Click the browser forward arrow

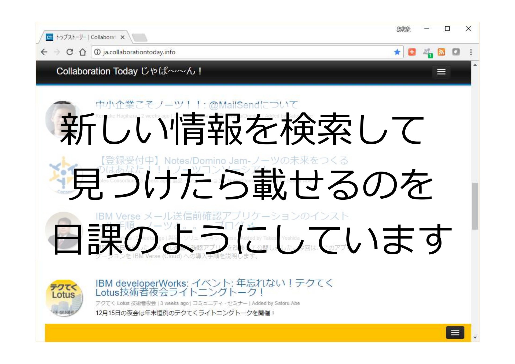point(57,52)
